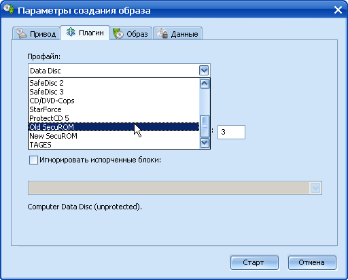Image resolution: width=348 pixels, height=280 pixels.
Task: Click the application icon in the title bar
Action: pos(9,10)
